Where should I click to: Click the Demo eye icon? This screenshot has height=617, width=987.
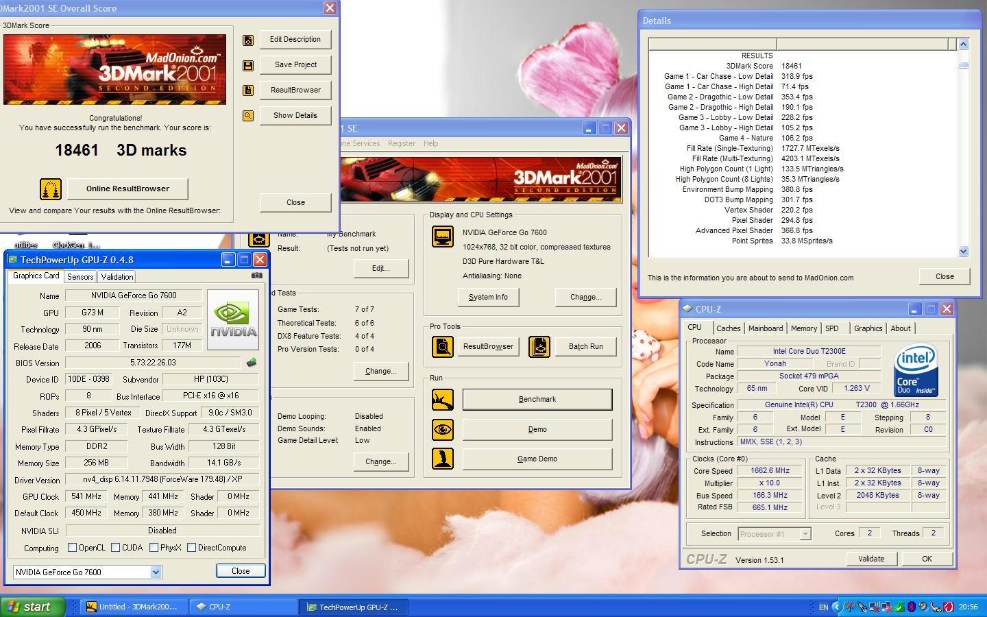[443, 429]
